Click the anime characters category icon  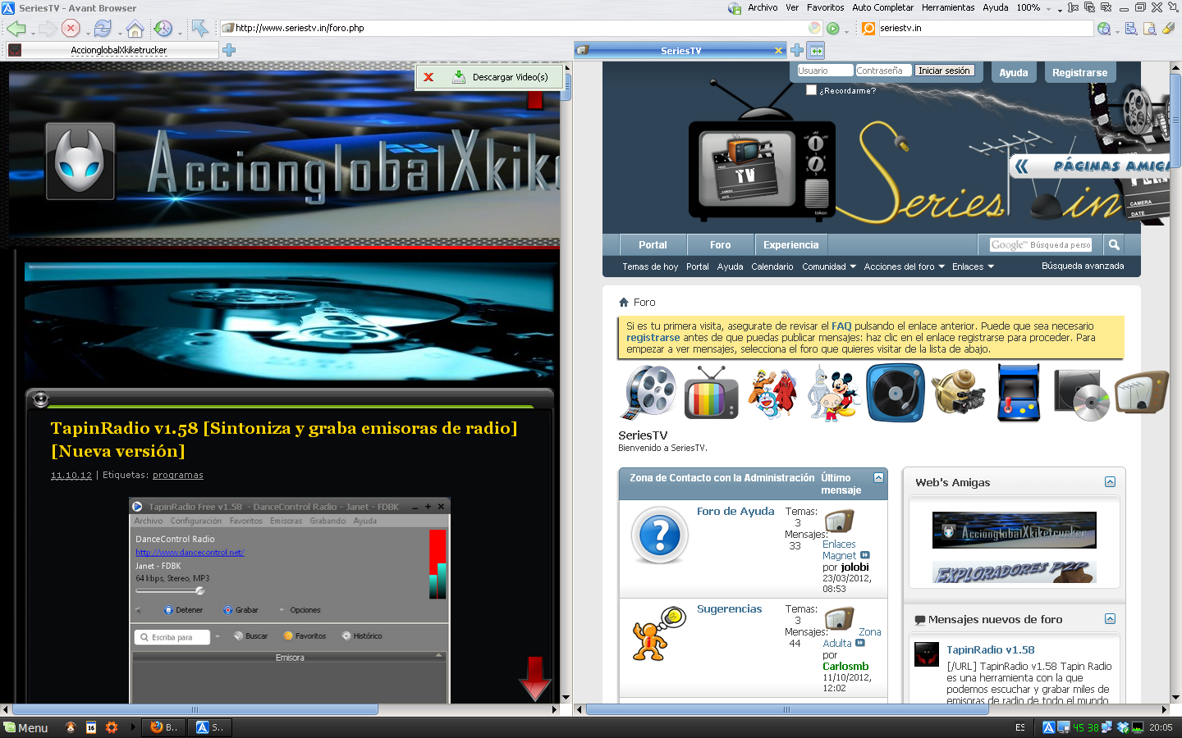[772, 393]
